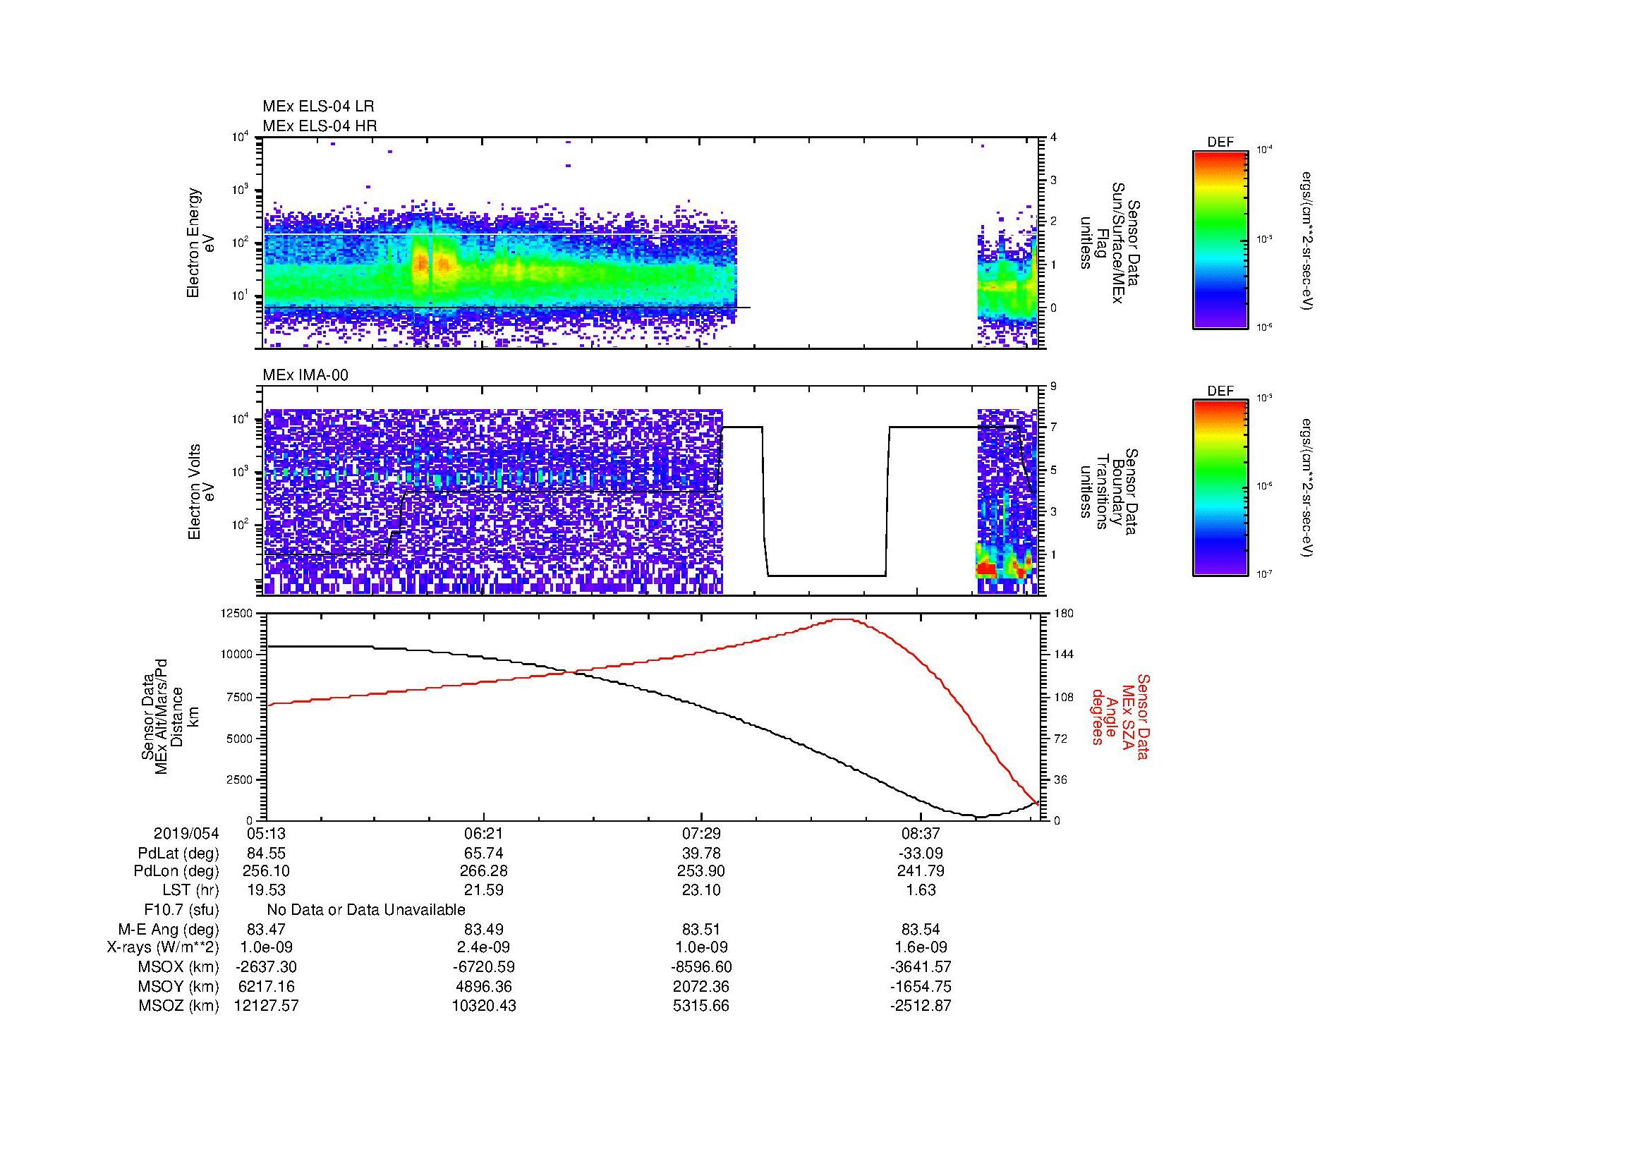Click LST value 23.10
Image resolution: width=1650 pixels, height=1166 pixels.
point(701,891)
